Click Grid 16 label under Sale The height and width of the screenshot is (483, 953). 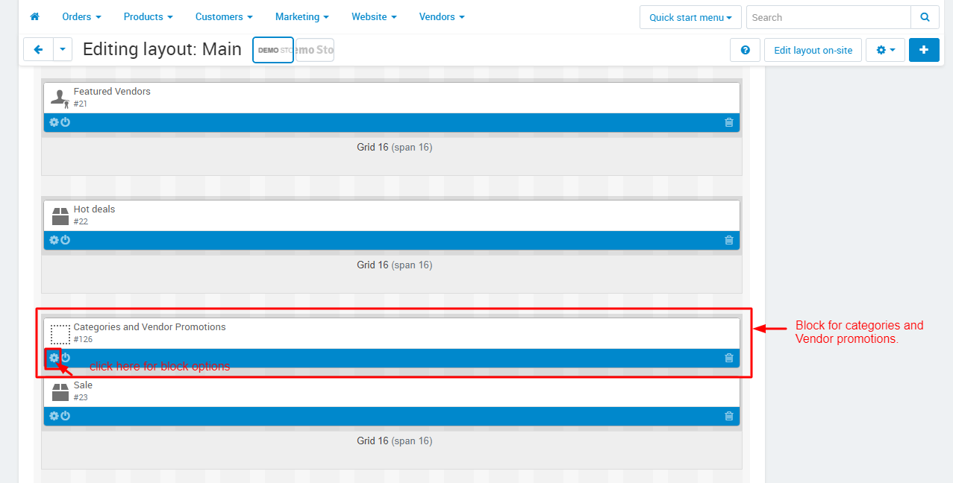click(x=394, y=441)
